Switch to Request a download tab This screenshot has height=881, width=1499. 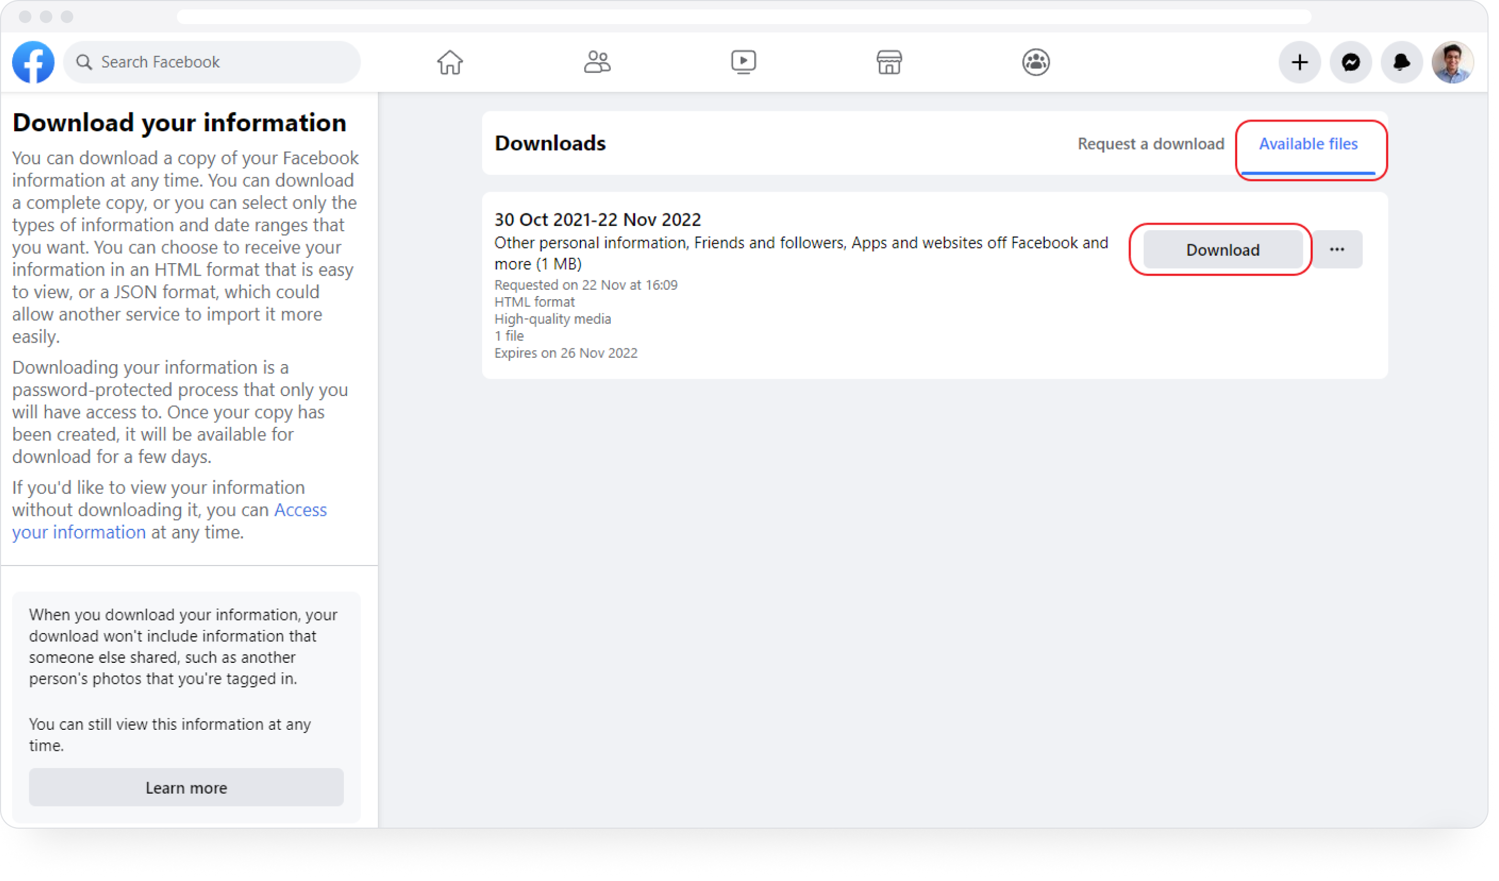point(1151,144)
